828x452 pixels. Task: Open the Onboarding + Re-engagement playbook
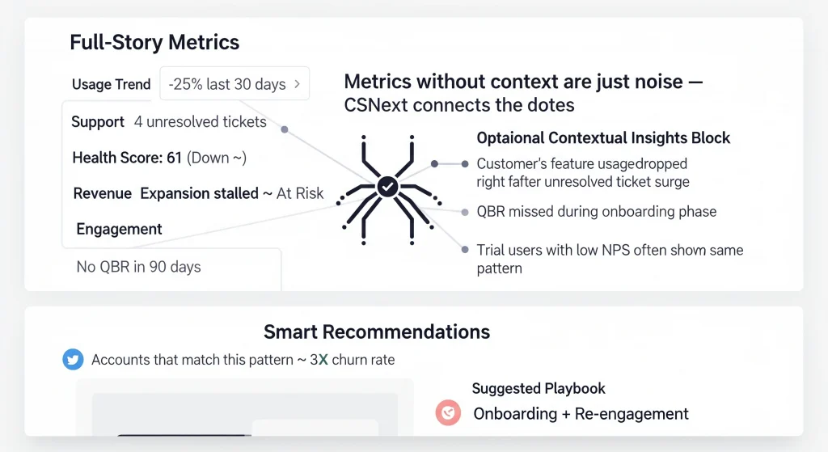point(581,414)
